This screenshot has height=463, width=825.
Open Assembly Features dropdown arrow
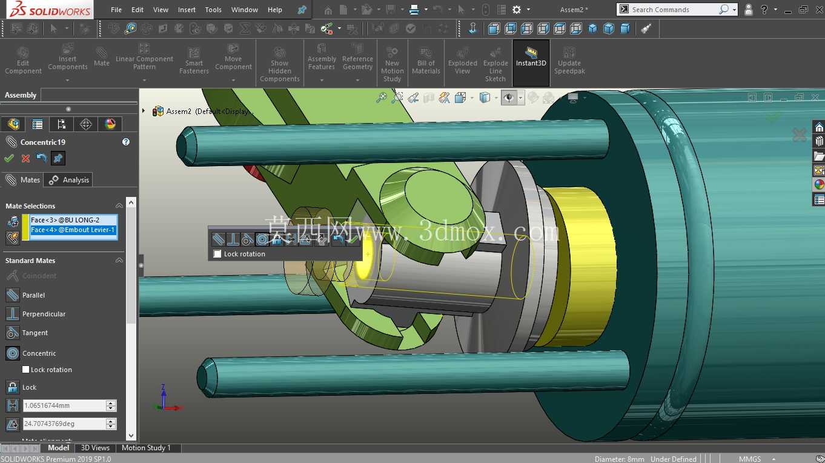coord(322,80)
